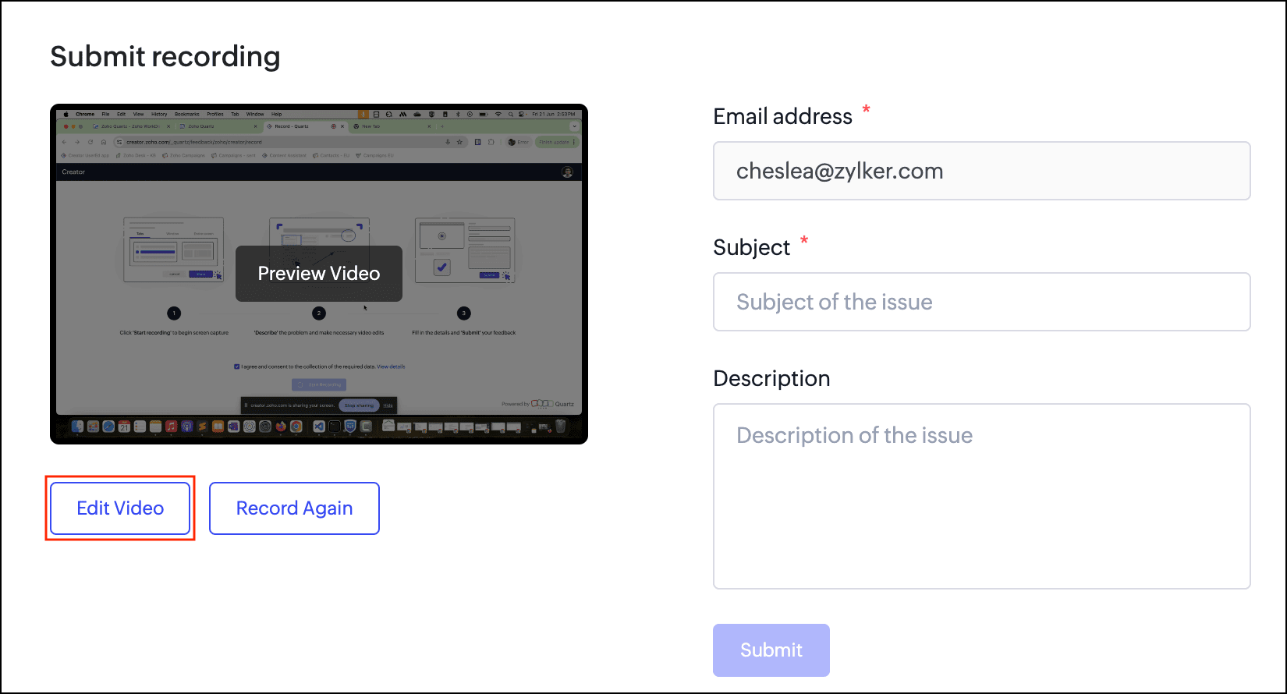This screenshot has width=1287, height=694.
Task: Click into the Description text area
Action: [981, 496]
